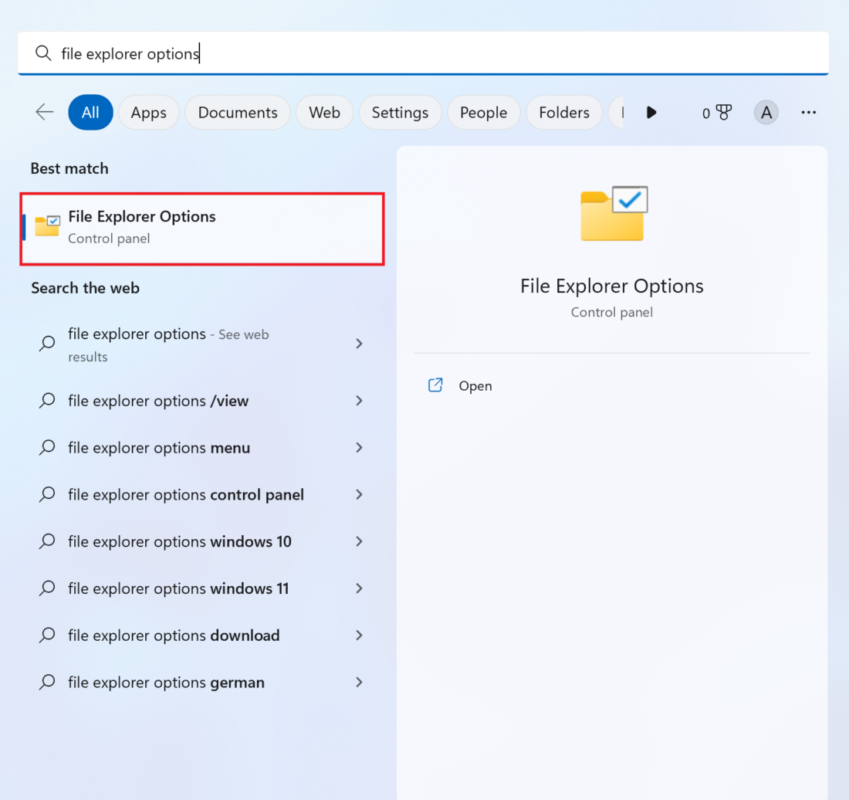The width and height of the screenshot is (849, 800).
Task: Click the File Explorer Options folder icon
Action: click(47, 225)
